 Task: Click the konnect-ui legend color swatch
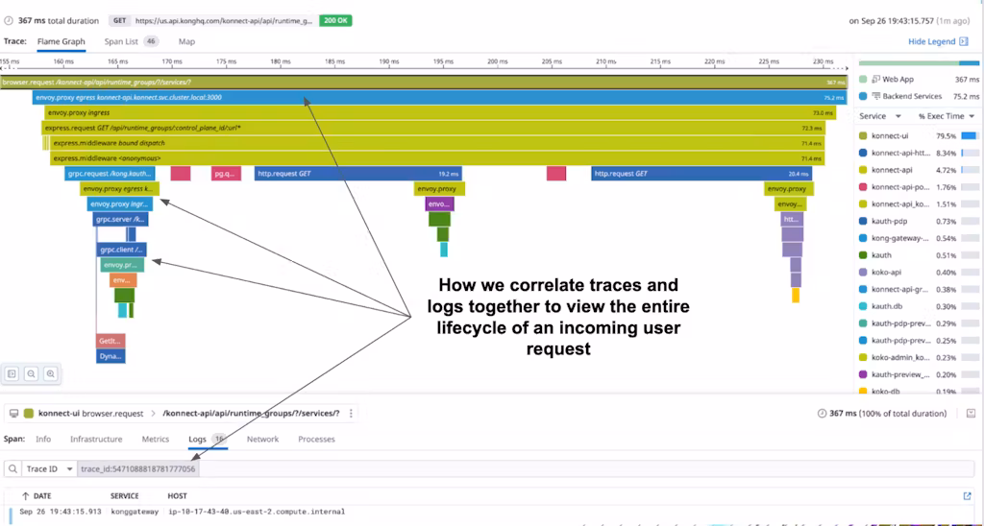pos(863,136)
